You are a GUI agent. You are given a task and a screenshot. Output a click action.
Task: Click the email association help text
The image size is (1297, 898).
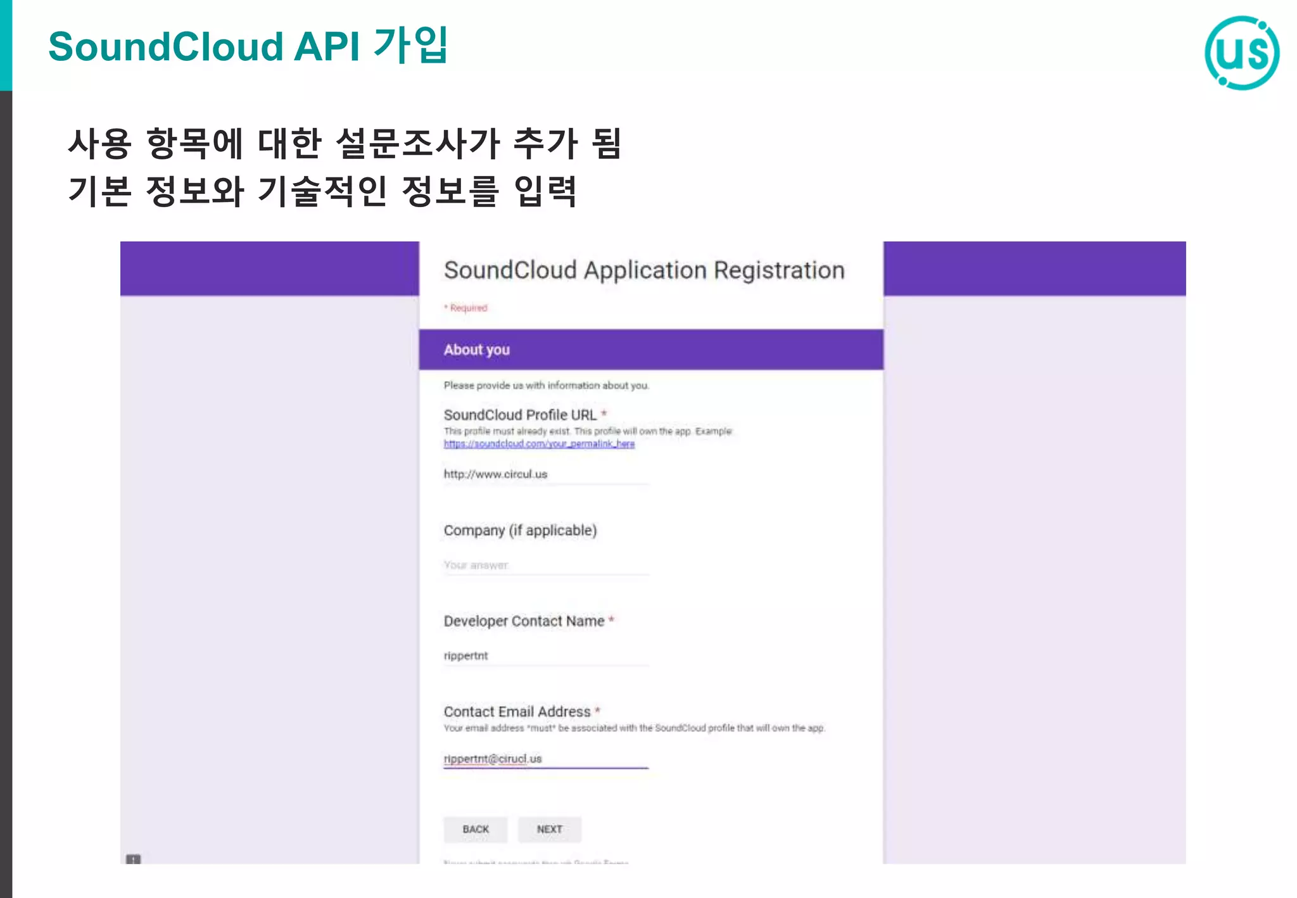[x=634, y=728]
